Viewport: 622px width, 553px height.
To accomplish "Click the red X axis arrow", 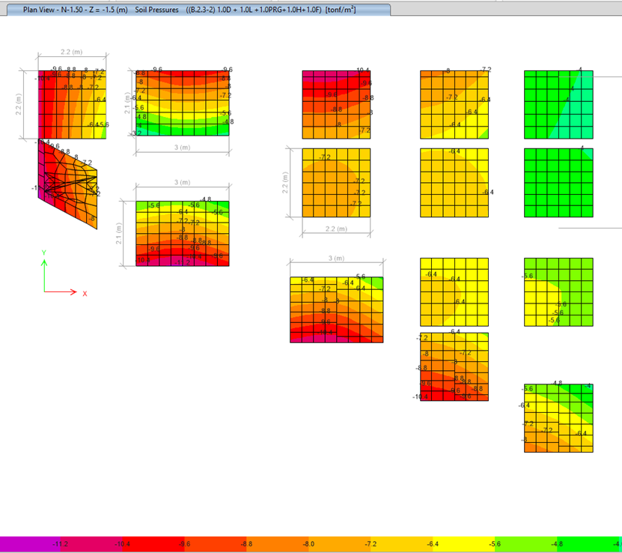I will [x=71, y=292].
